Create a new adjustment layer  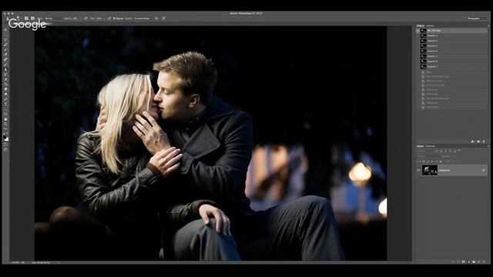pyautogui.click(x=468, y=262)
